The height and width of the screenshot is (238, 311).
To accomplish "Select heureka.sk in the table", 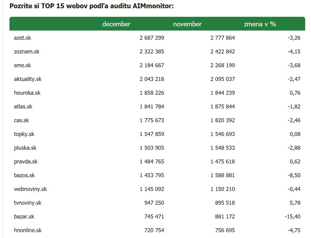I will click(x=27, y=93).
